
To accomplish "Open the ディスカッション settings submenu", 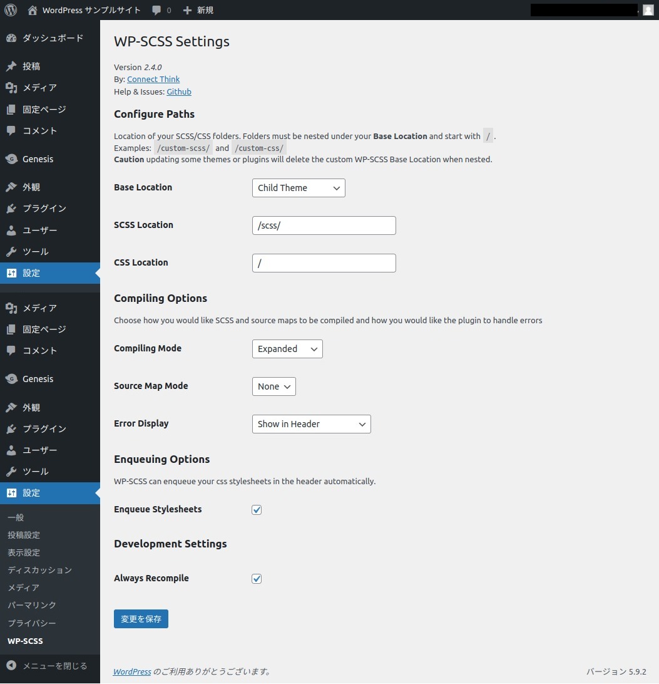I will [39, 570].
